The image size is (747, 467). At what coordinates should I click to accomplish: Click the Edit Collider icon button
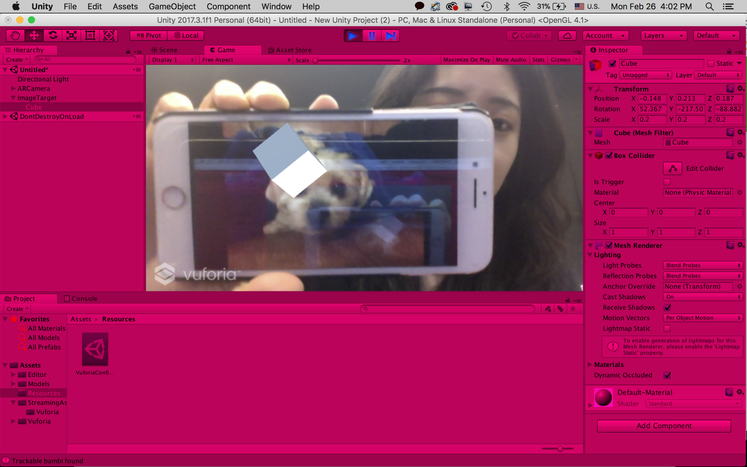coord(672,169)
